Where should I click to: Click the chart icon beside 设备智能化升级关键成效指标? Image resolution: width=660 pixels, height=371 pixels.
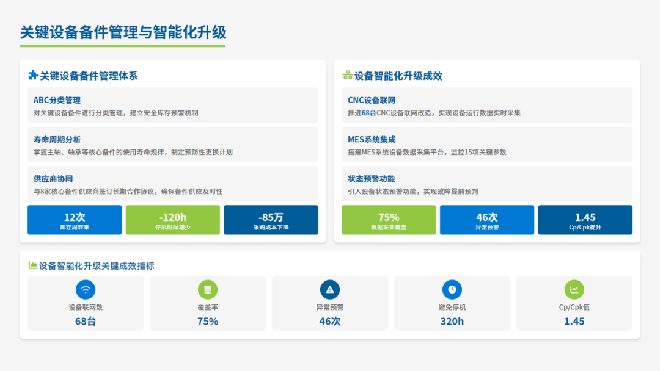point(33,265)
